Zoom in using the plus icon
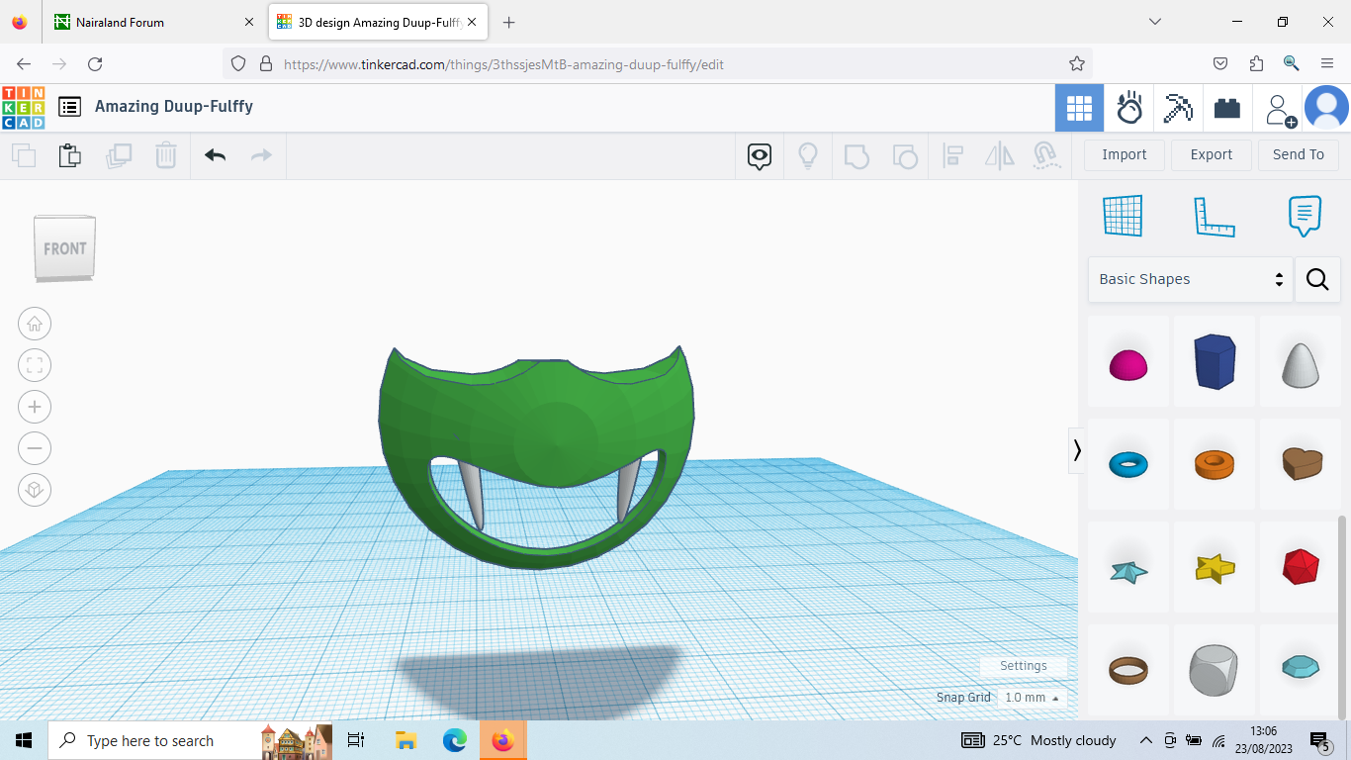 click(x=35, y=407)
